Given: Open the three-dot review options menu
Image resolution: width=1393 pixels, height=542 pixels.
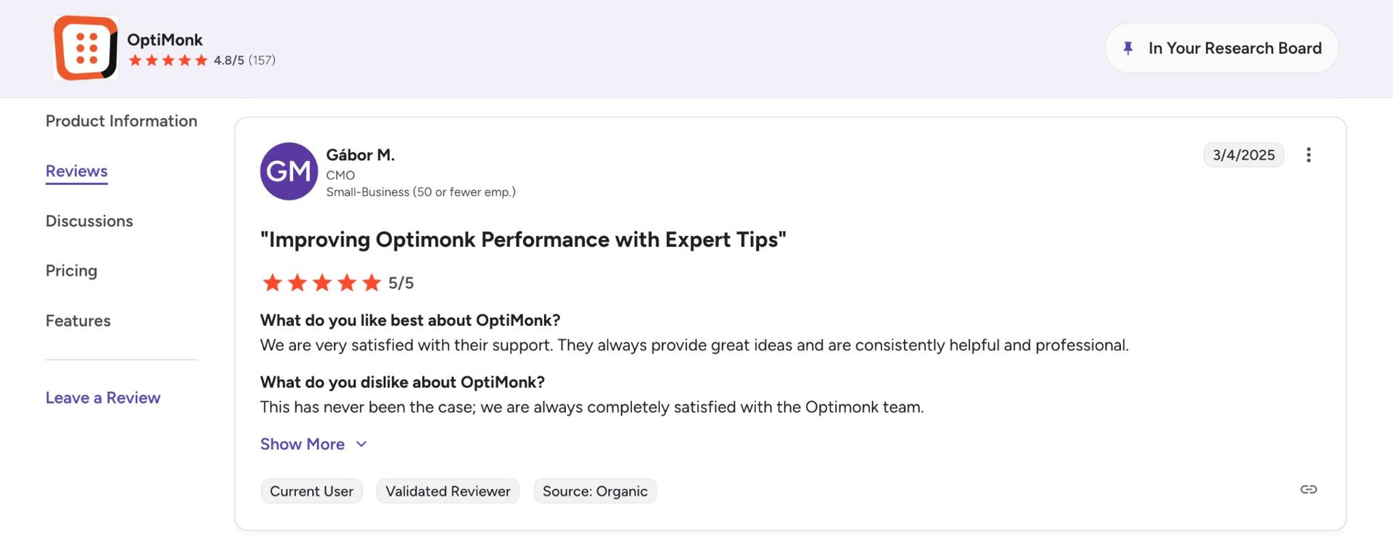Looking at the screenshot, I should [1309, 155].
